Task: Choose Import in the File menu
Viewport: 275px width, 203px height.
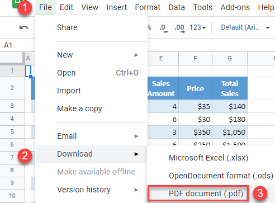Action: pos(92,91)
